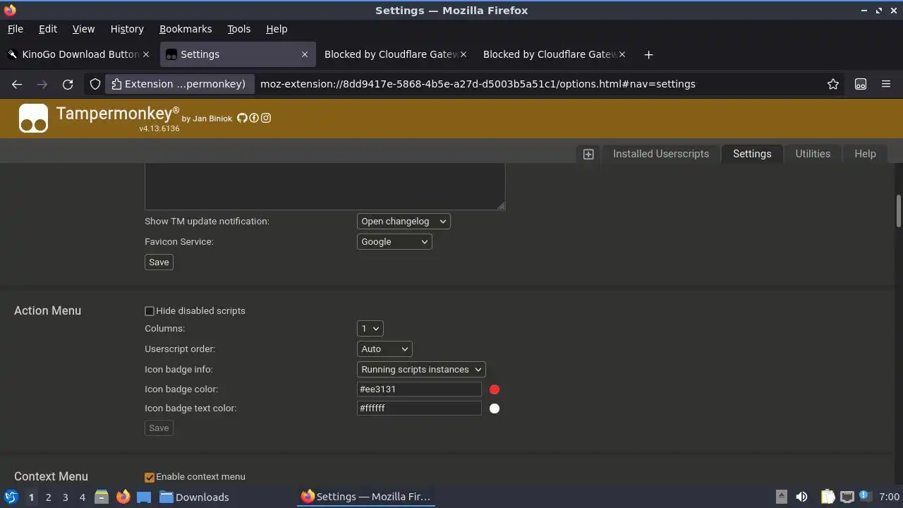Open the Instagram icon link in header
Viewport: 903px width, 508px height.
coord(266,118)
